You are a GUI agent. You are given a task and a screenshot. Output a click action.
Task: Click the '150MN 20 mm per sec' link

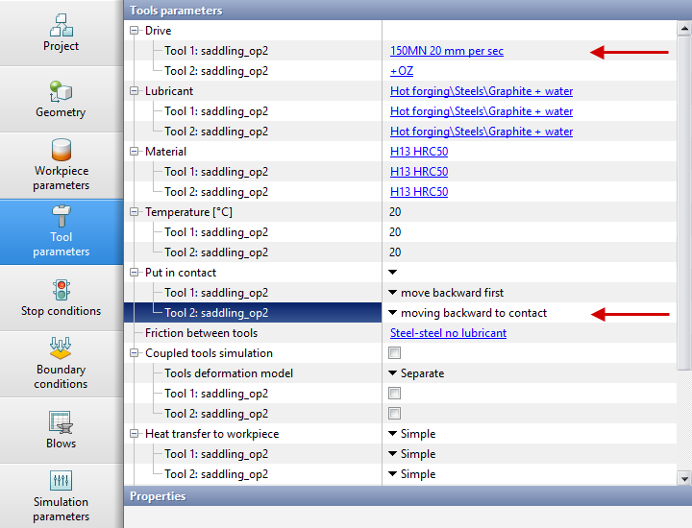[446, 51]
